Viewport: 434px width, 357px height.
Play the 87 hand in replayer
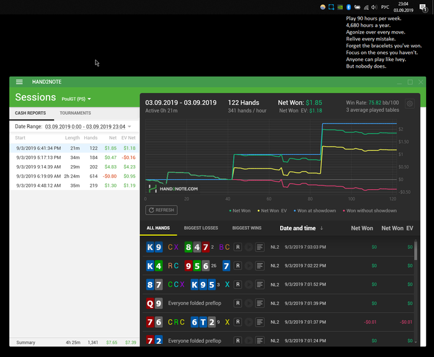249,284
